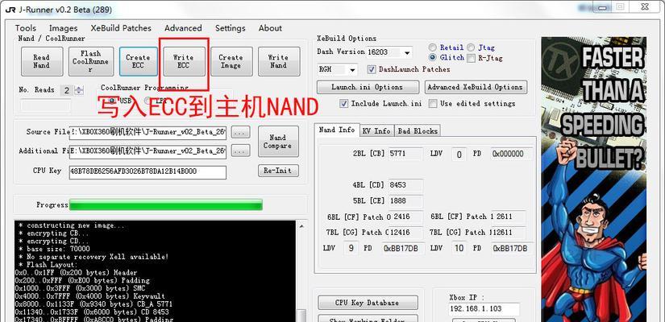
Task: Click the Write Nand button
Action: point(278,61)
